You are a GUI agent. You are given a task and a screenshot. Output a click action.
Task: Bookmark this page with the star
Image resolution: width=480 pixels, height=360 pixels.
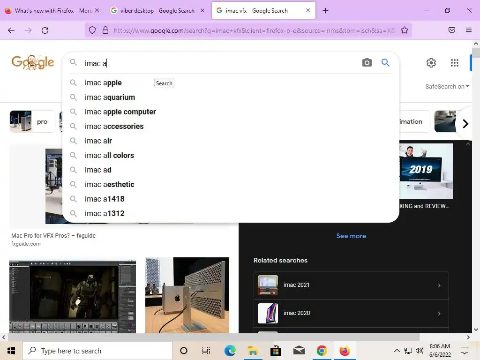click(x=405, y=30)
